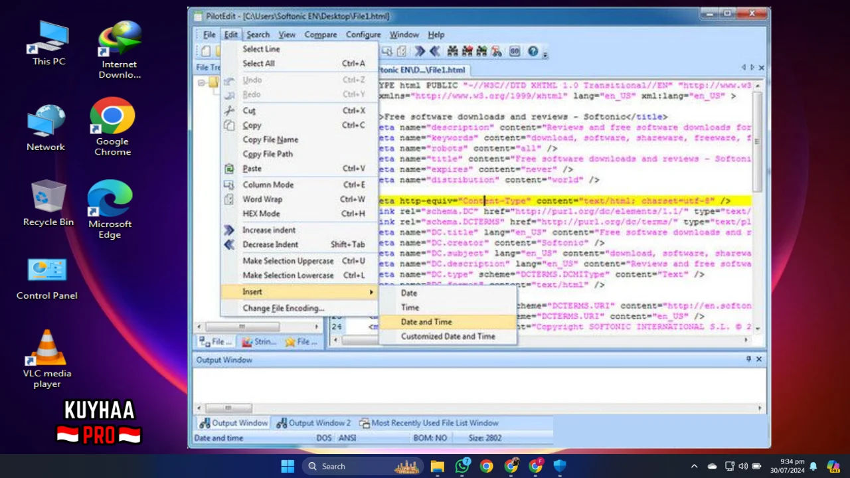The height and width of the screenshot is (478, 850).
Task: Open the Compare menu
Action: pos(321,35)
